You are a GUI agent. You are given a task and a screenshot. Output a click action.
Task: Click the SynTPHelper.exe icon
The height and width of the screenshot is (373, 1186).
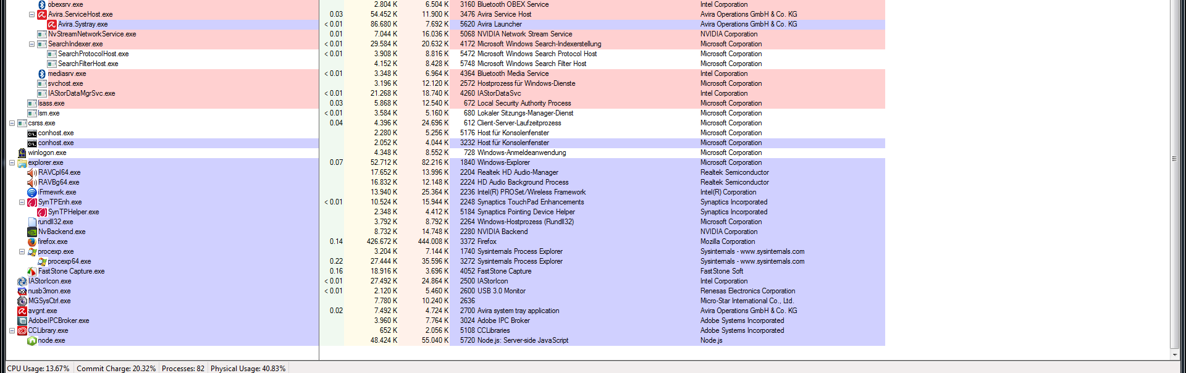coord(42,212)
